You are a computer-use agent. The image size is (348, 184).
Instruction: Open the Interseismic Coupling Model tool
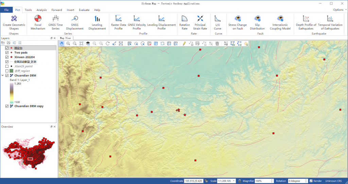(x=280, y=19)
